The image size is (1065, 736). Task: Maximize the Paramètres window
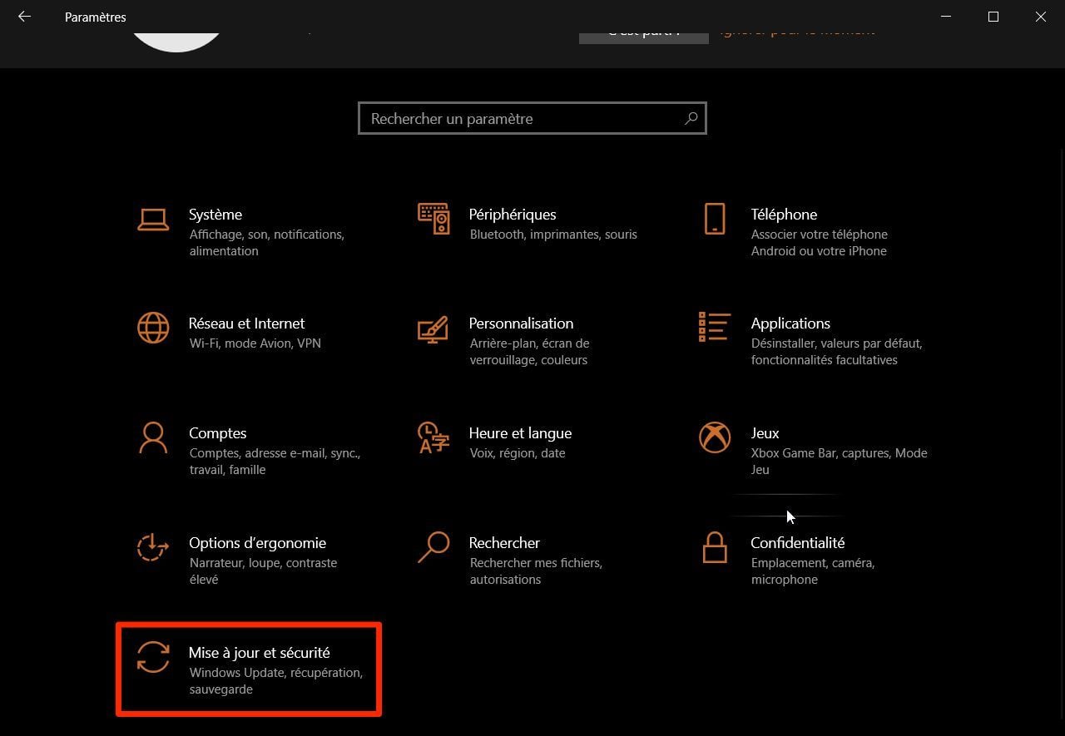pyautogui.click(x=993, y=17)
